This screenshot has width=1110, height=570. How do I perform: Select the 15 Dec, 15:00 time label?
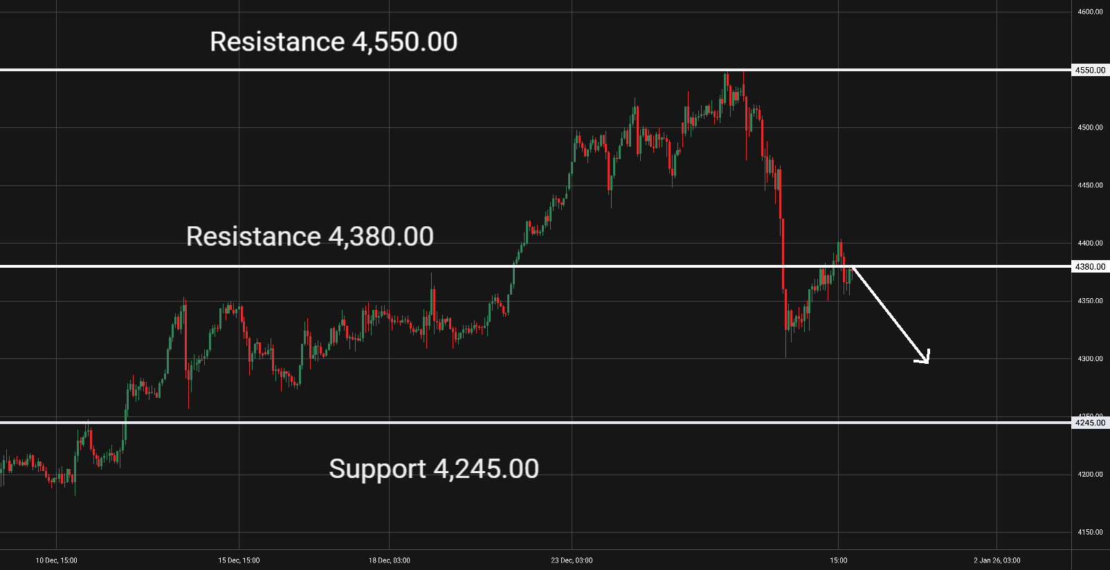click(x=239, y=560)
